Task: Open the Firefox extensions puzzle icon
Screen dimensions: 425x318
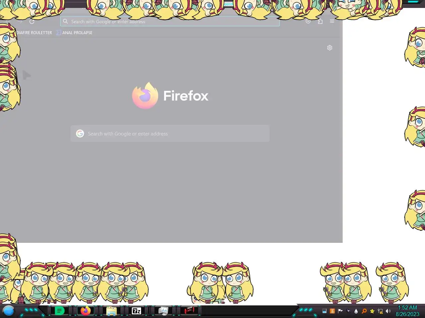Action: pyautogui.click(x=320, y=21)
